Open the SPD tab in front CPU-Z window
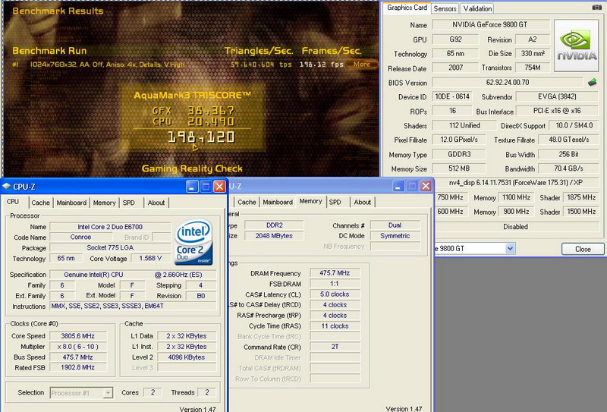 [128, 203]
